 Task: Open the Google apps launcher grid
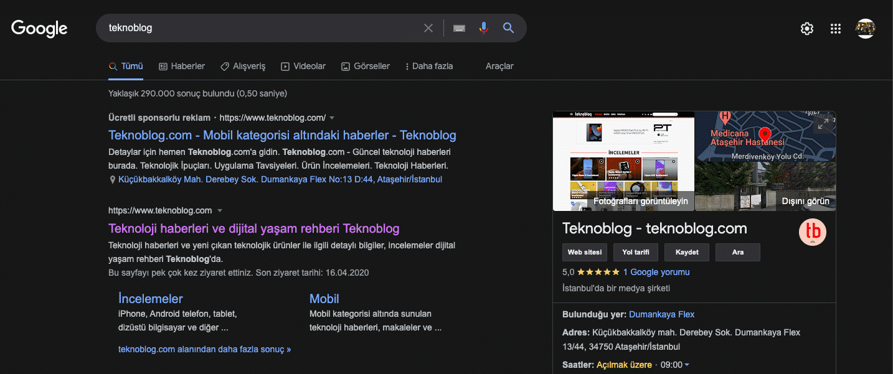(x=835, y=28)
